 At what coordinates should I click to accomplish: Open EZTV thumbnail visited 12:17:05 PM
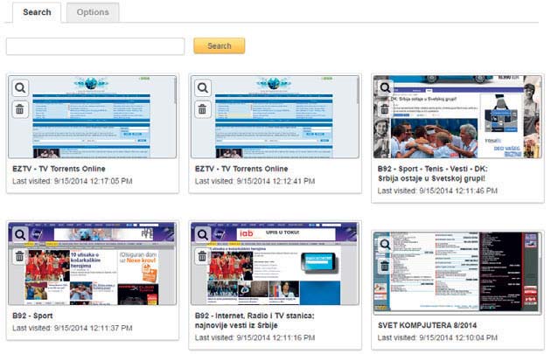pos(93,116)
